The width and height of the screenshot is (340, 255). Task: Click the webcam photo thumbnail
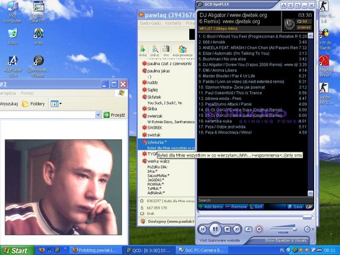63,187
